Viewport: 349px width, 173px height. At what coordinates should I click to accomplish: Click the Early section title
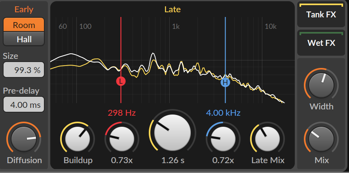coord(24,9)
